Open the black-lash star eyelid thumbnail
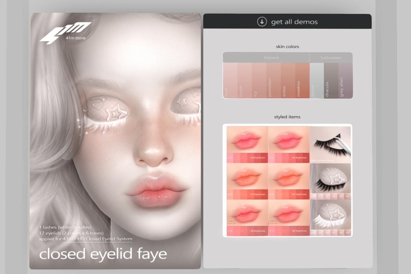411x274 pixels. point(330,181)
